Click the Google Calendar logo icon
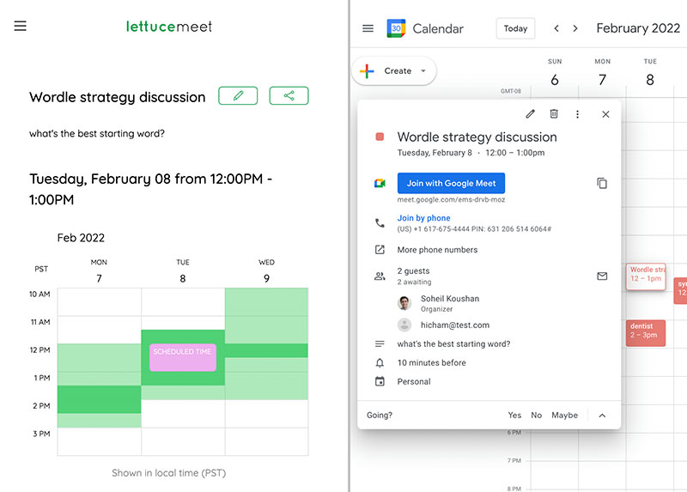The height and width of the screenshot is (492, 687). coord(396,28)
